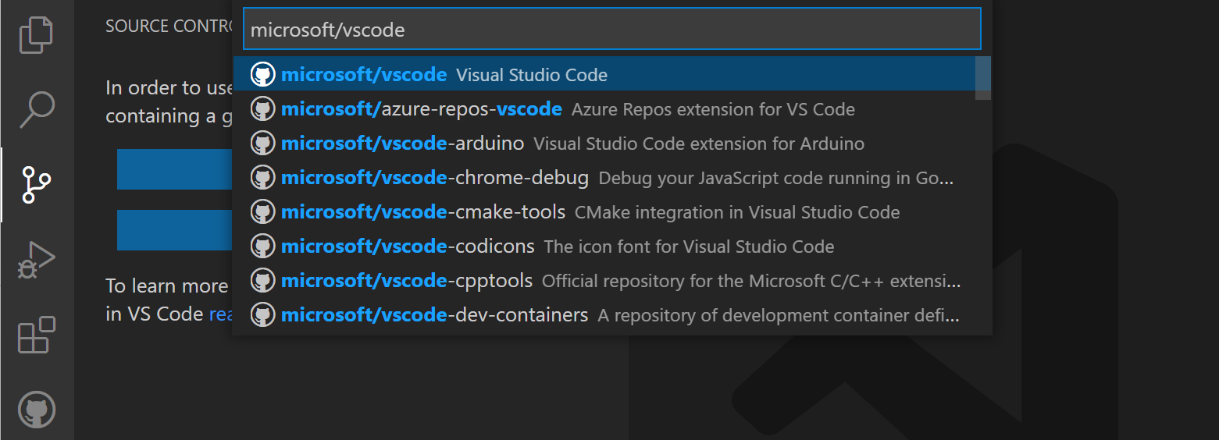This screenshot has height=440, width=1219.
Task: Select microsoft/vscode-dev-containers repository
Action: point(435,315)
